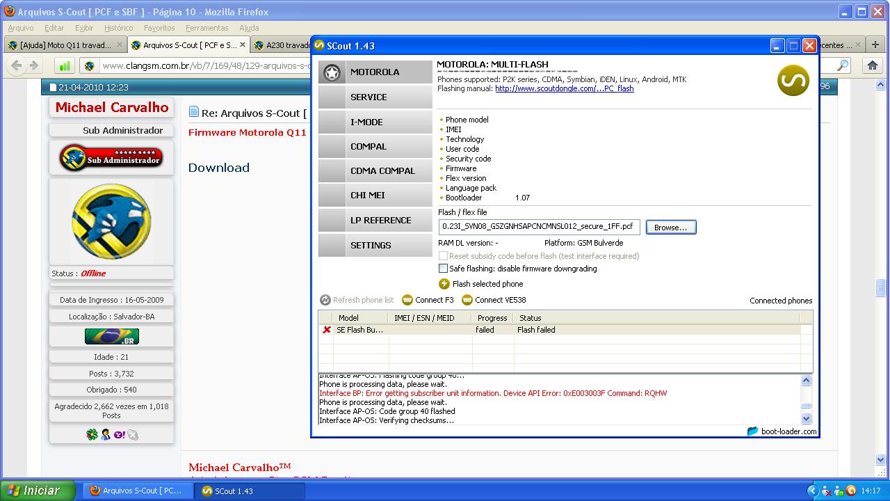Click the search magnifier icon in Firefox
This screenshot has width=890, height=501.
pyautogui.click(x=843, y=65)
